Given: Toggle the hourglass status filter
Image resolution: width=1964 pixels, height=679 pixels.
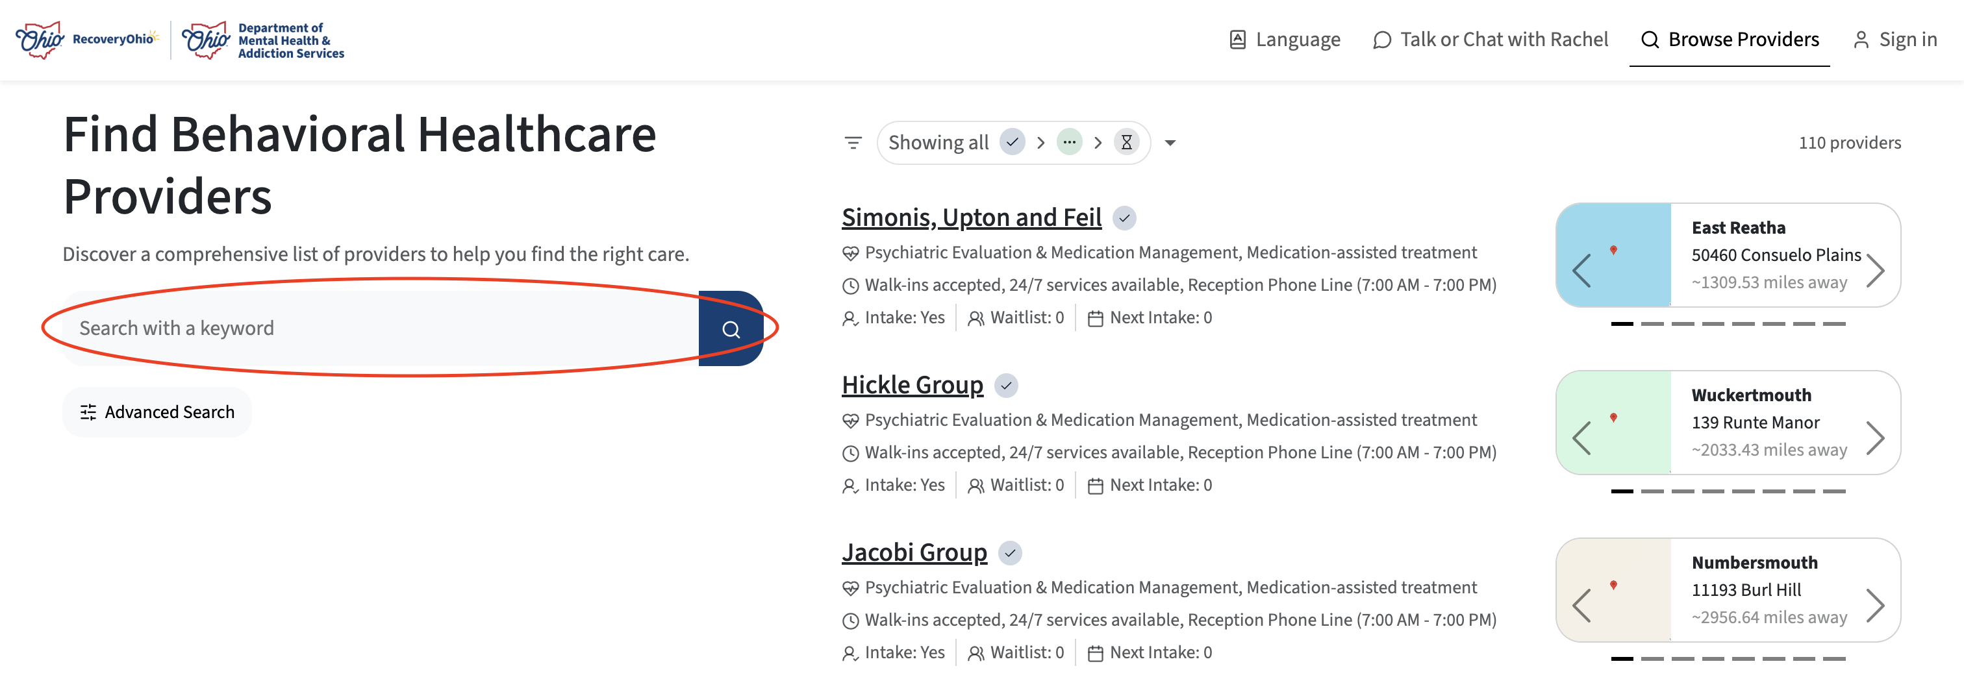Looking at the screenshot, I should 1126,143.
